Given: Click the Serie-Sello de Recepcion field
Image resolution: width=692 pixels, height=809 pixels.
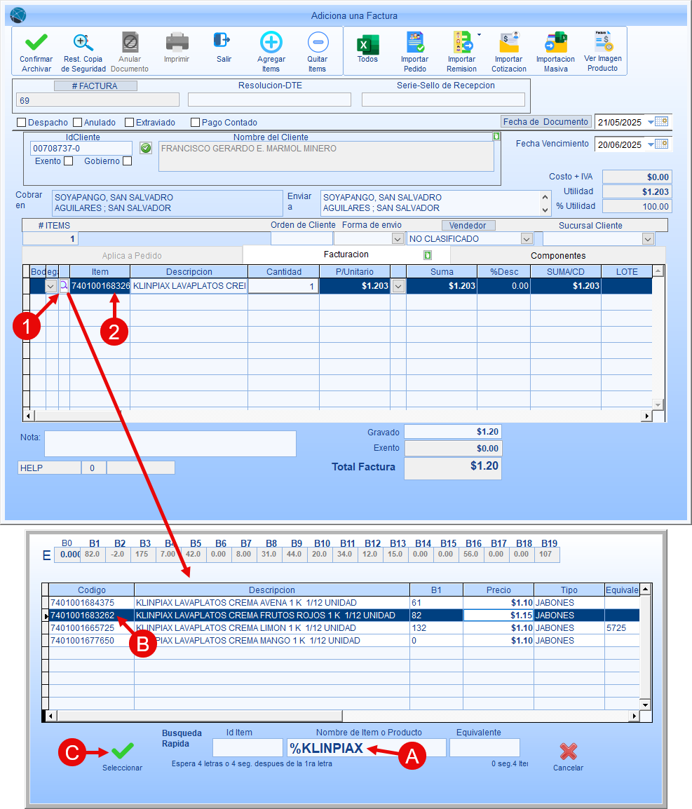Looking at the screenshot, I should pyautogui.click(x=443, y=100).
